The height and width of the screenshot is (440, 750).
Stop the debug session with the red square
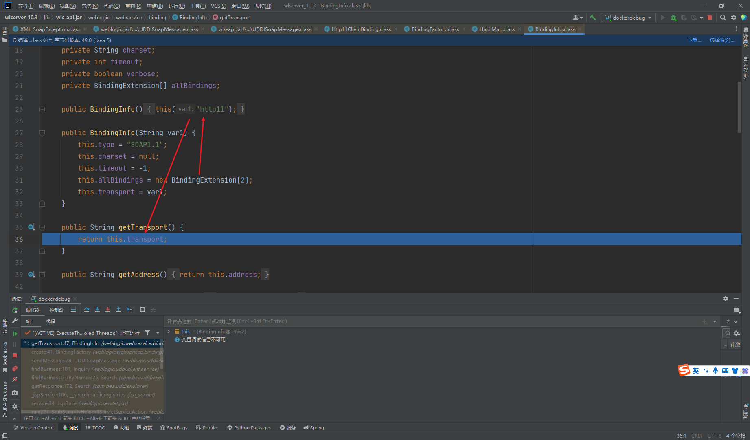[15, 355]
